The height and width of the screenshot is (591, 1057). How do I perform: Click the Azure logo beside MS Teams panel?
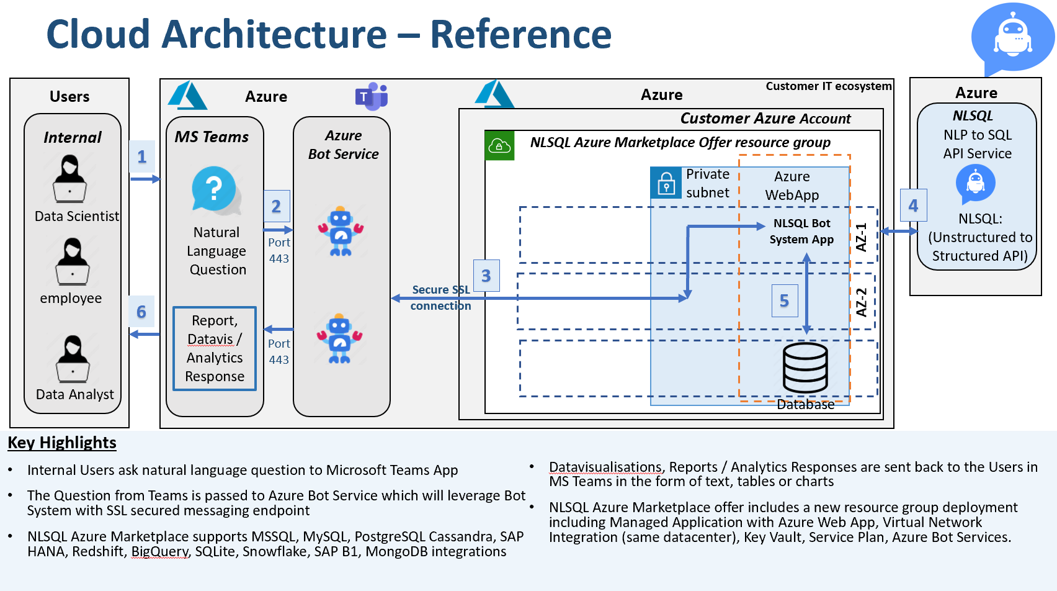click(x=187, y=96)
